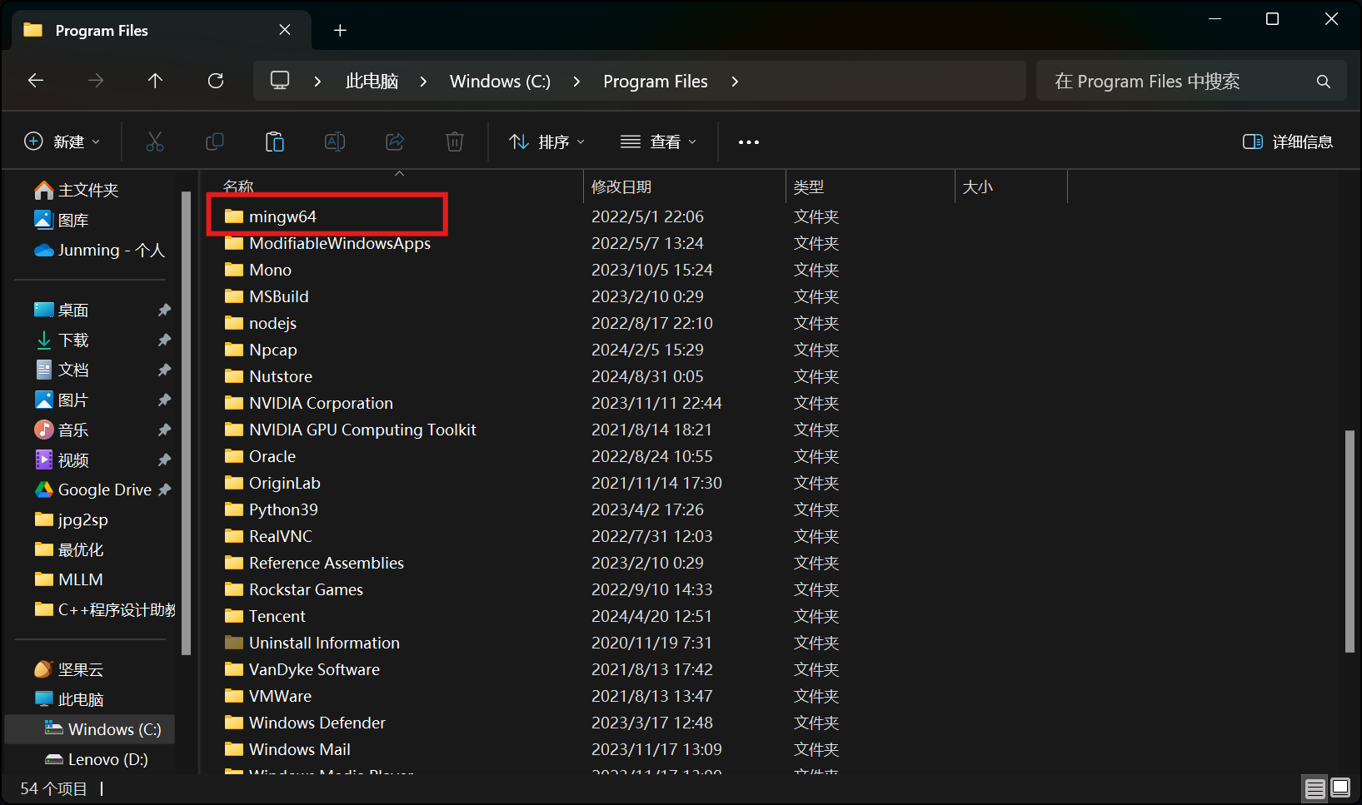Screen dimensions: 1362x805
Task: Click the mingw64 folder icon
Action: point(234,216)
